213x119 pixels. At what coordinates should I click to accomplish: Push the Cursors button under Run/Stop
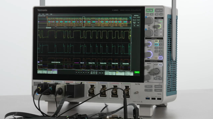[147, 14]
